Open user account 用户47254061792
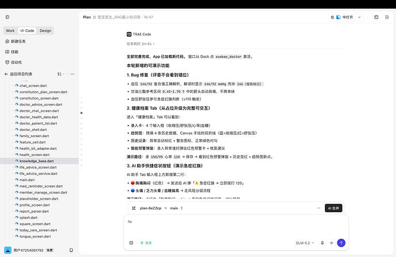Viewport: 396px width, 257px height. click(x=29, y=250)
